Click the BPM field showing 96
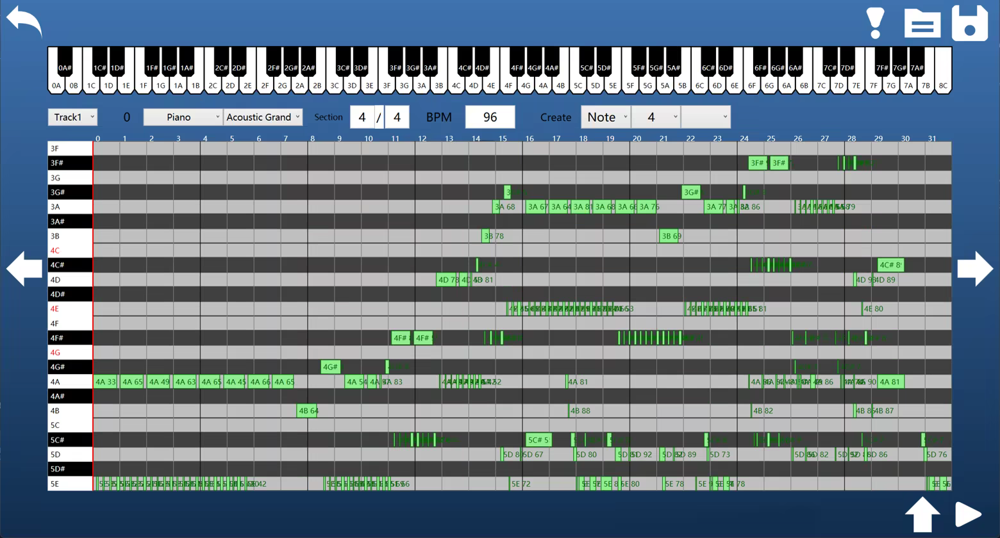Screen dimensions: 1000x538 [490, 117]
